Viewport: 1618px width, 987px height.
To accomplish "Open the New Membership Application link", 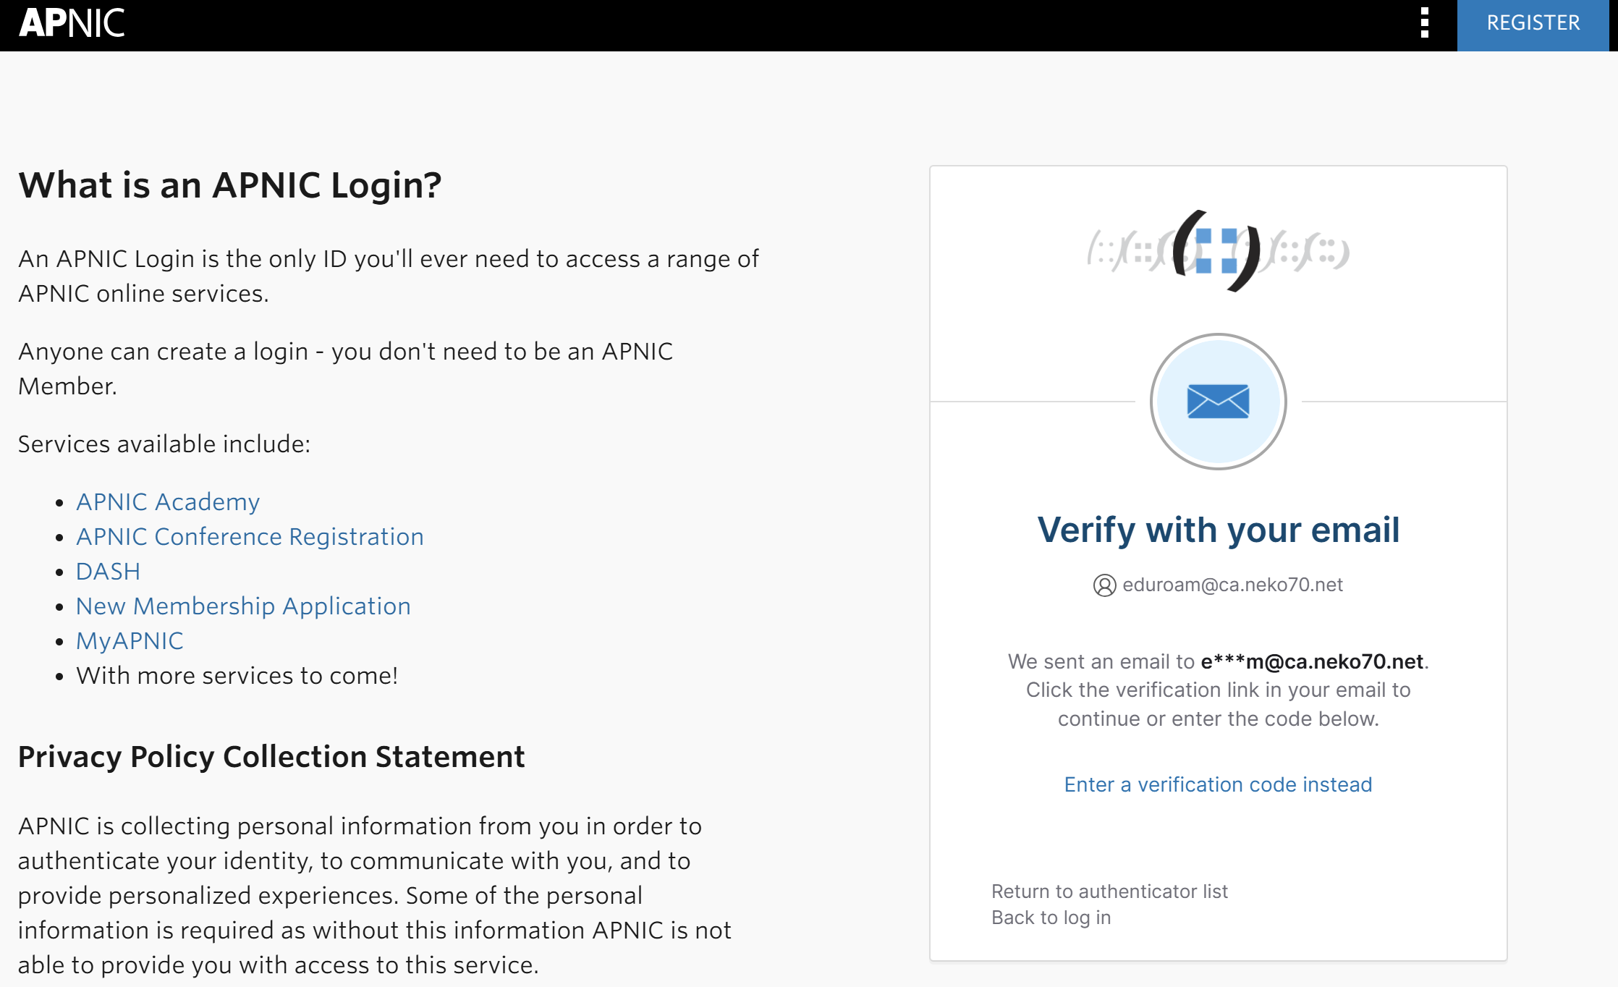I will (x=243, y=606).
